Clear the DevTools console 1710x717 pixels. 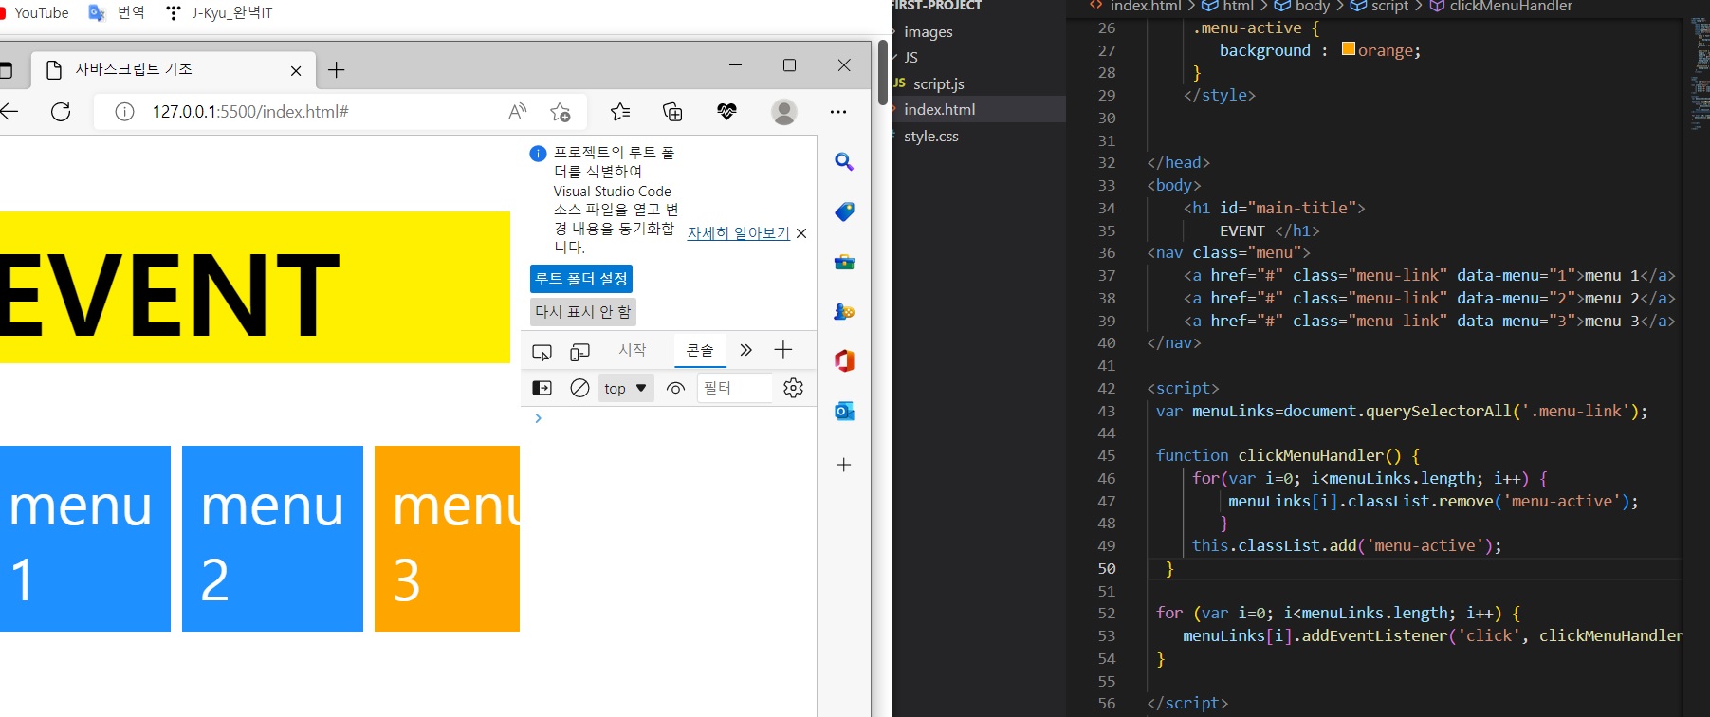tap(579, 388)
